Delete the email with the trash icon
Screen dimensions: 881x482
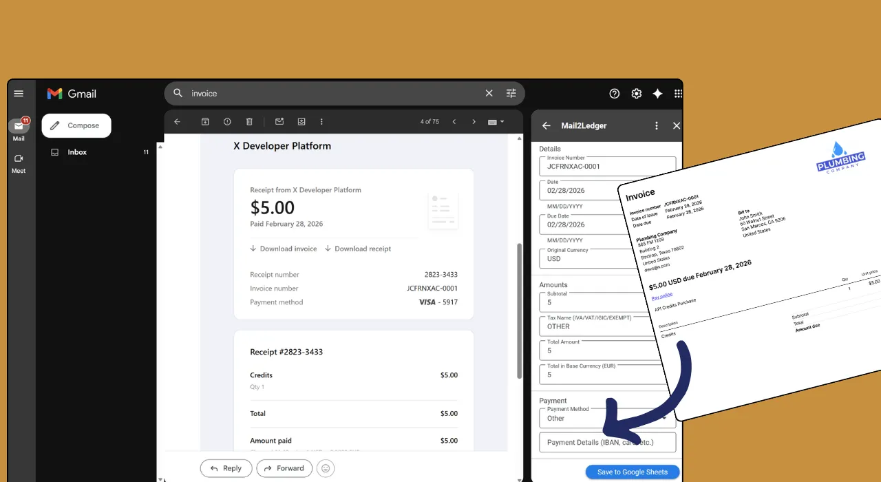pos(249,122)
